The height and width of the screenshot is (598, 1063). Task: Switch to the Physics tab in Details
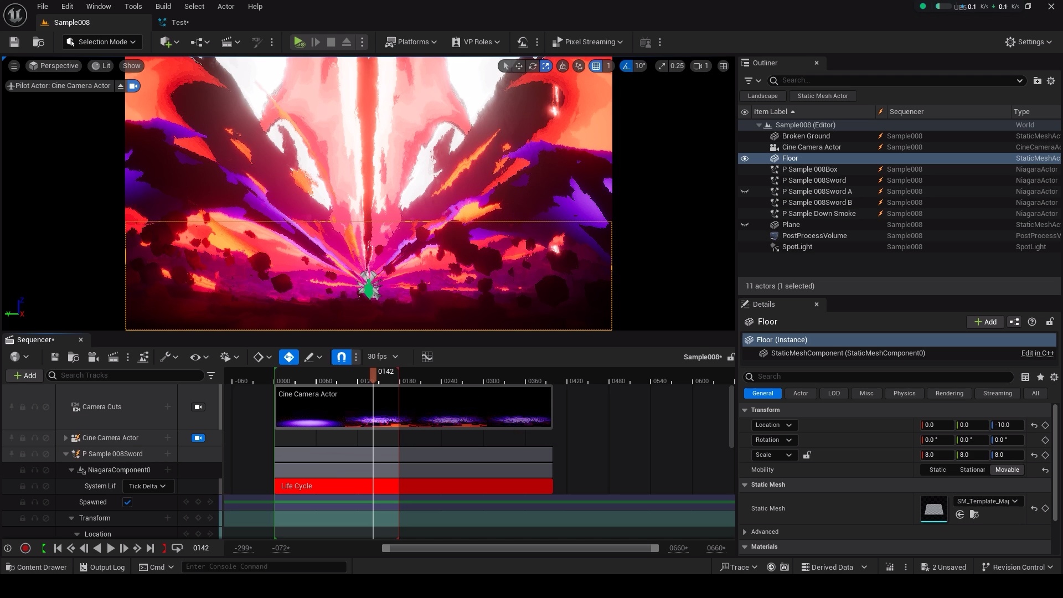pyautogui.click(x=904, y=393)
